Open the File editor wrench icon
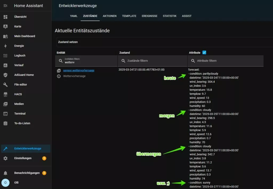273x189 pixels. pyautogui.click(x=5, y=85)
